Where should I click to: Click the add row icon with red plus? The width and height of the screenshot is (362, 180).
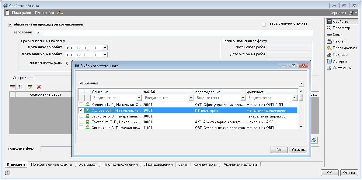[12, 87]
